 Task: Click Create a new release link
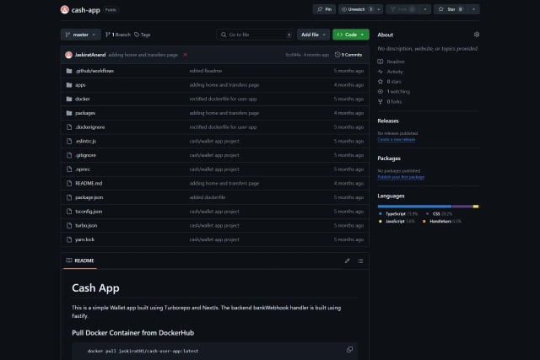pyautogui.click(x=395, y=138)
